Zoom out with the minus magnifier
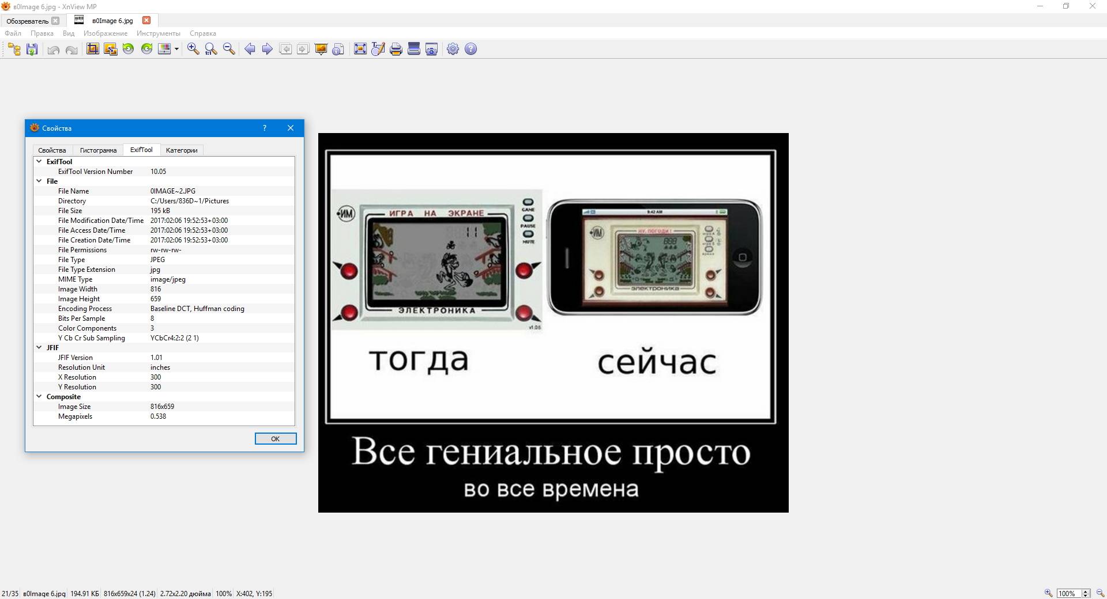This screenshot has width=1107, height=599. [229, 49]
